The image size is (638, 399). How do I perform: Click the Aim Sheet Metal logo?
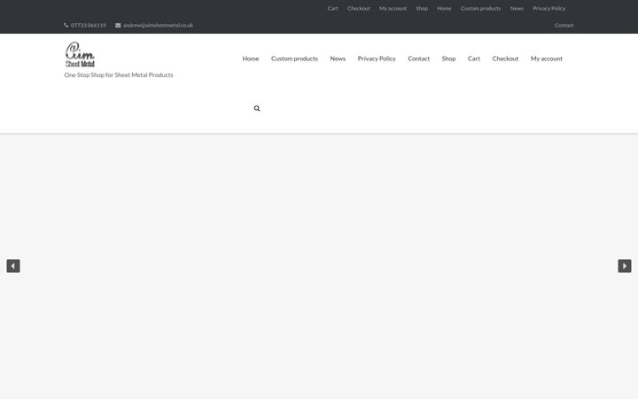[x=80, y=54]
